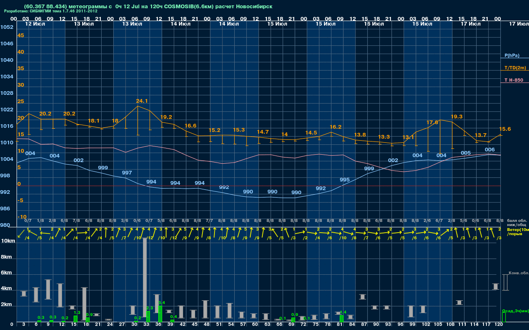
Task: Click the T H-850 legend label
Action: [x=514, y=80]
